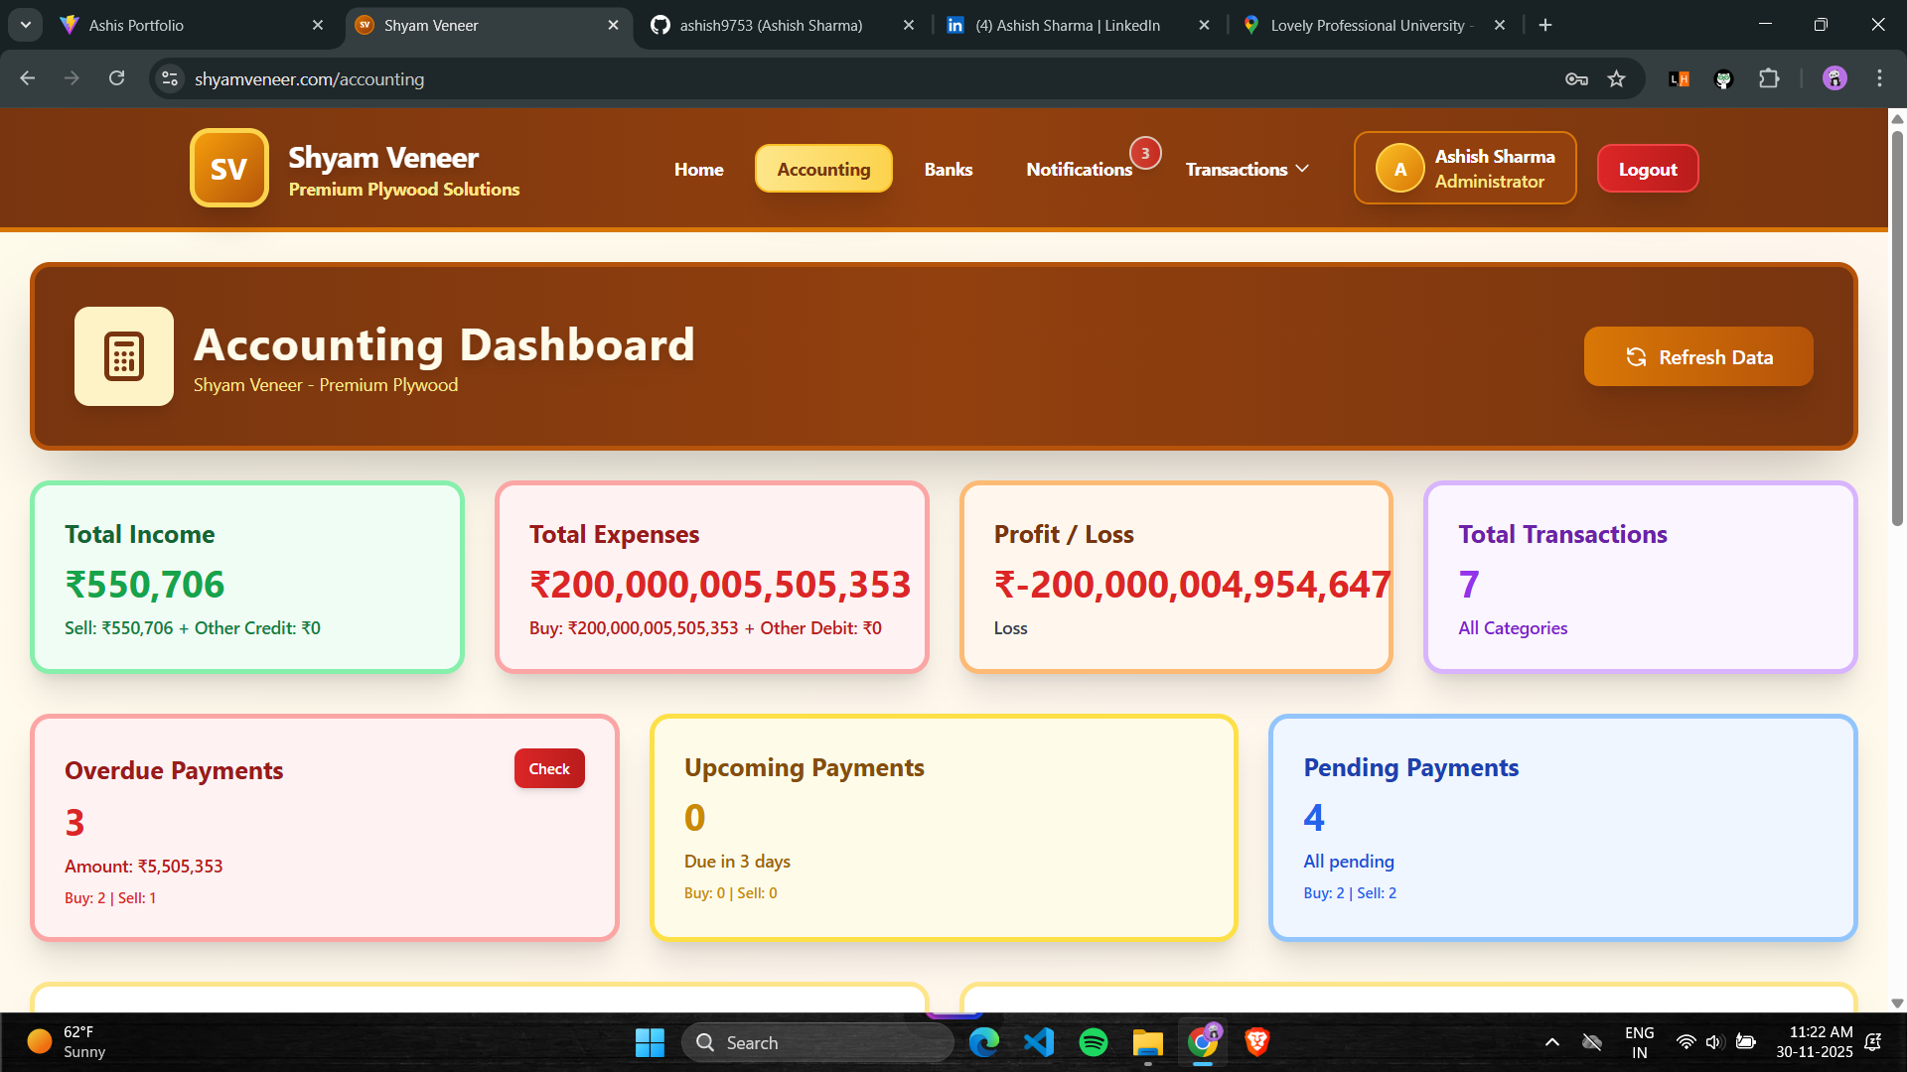1907x1072 pixels.
Task: Expand the Transactions dropdown menu
Action: (x=1247, y=169)
